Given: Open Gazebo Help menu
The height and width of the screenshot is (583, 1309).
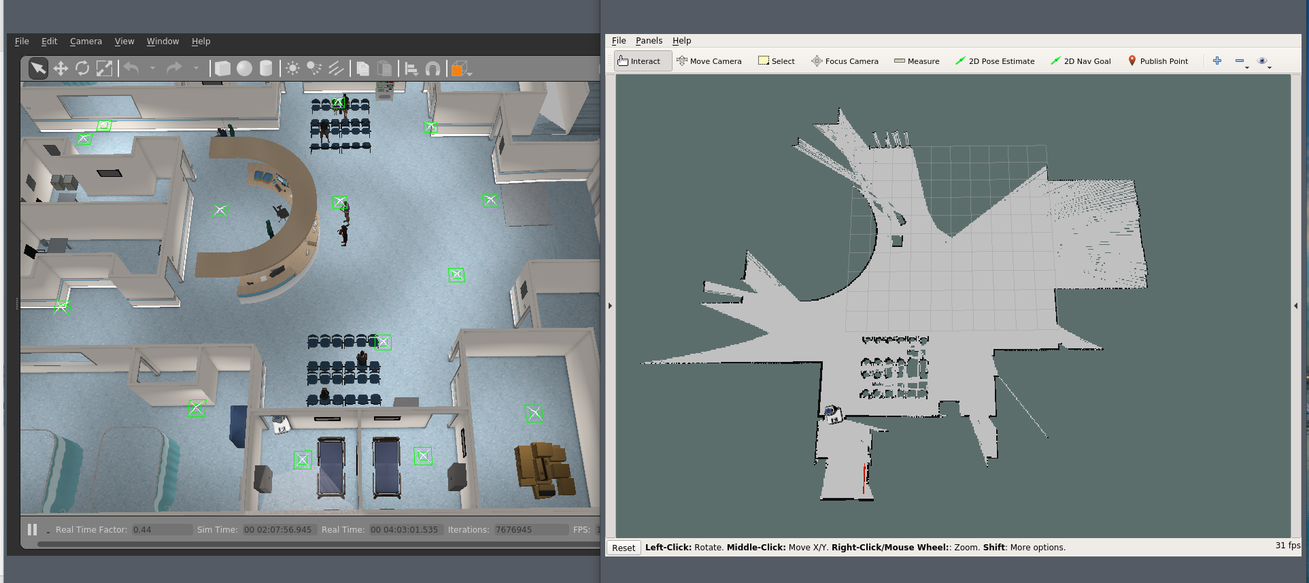Looking at the screenshot, I should [201, 41].
